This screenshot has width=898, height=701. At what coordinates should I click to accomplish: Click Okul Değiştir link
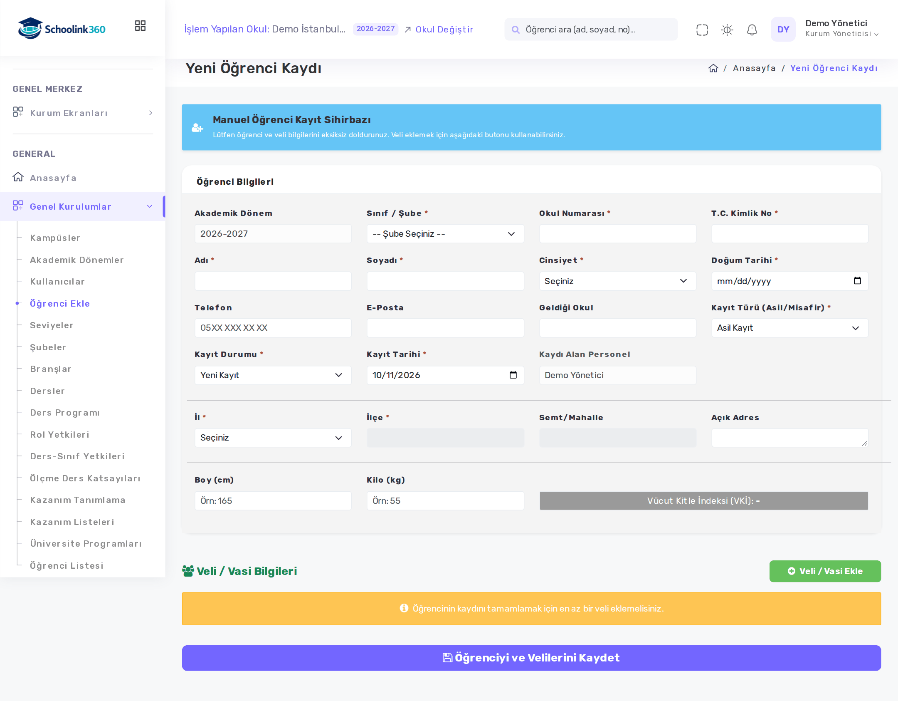[439, 30]
